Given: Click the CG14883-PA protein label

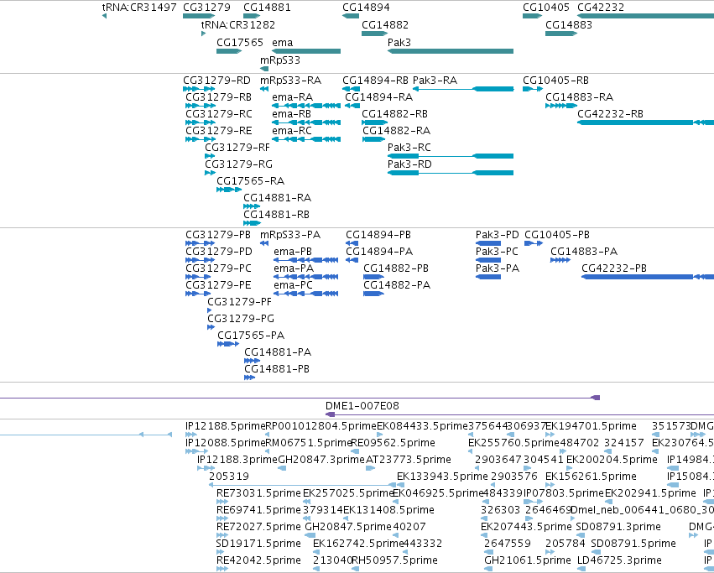Looking at the screenshot, I should click(x=584, y=252).
